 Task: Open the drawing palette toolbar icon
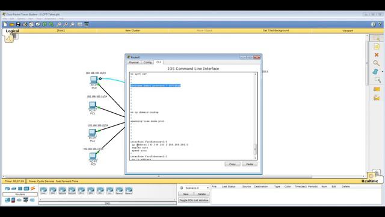point(80,24)
